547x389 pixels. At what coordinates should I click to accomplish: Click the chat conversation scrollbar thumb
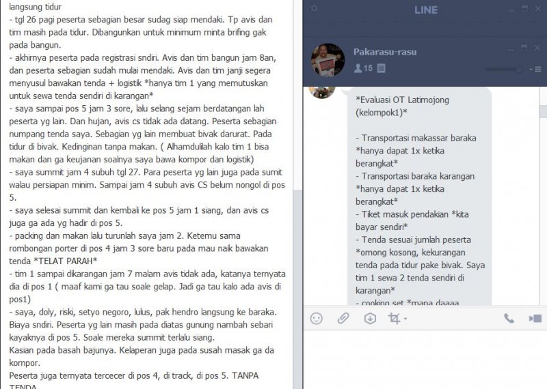(543, 111)
